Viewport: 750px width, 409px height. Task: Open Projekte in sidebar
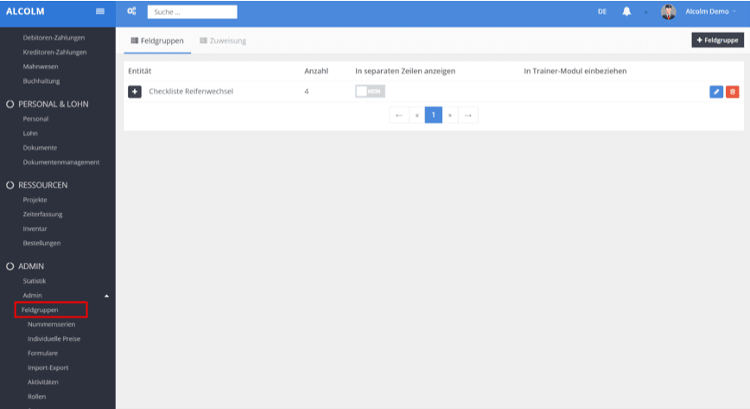click(35, 200)
